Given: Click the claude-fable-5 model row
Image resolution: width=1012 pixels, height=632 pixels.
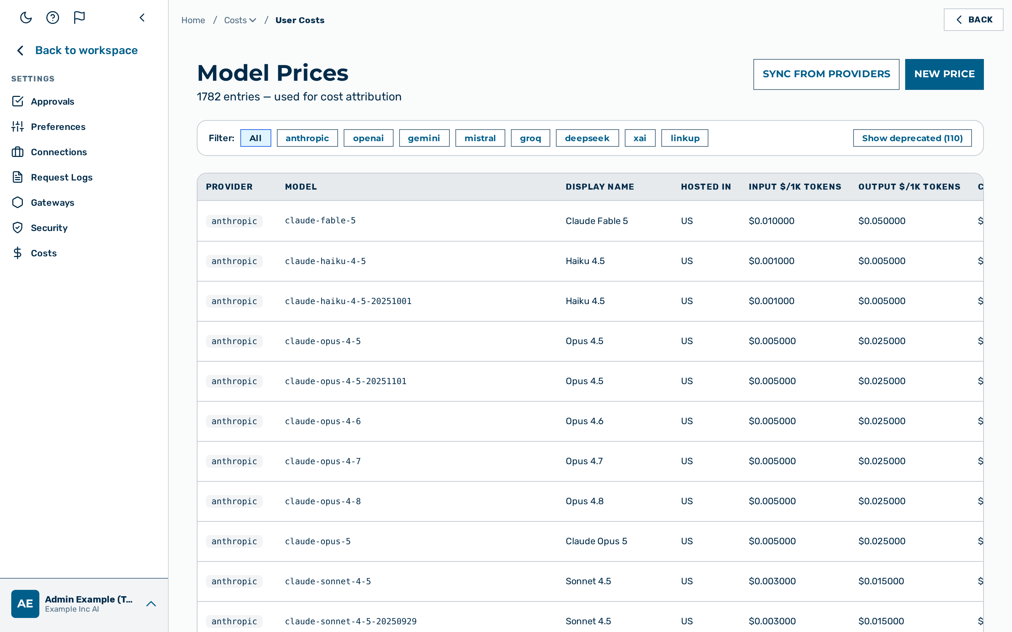Looking at the screenshot, I should click(590, 221).
